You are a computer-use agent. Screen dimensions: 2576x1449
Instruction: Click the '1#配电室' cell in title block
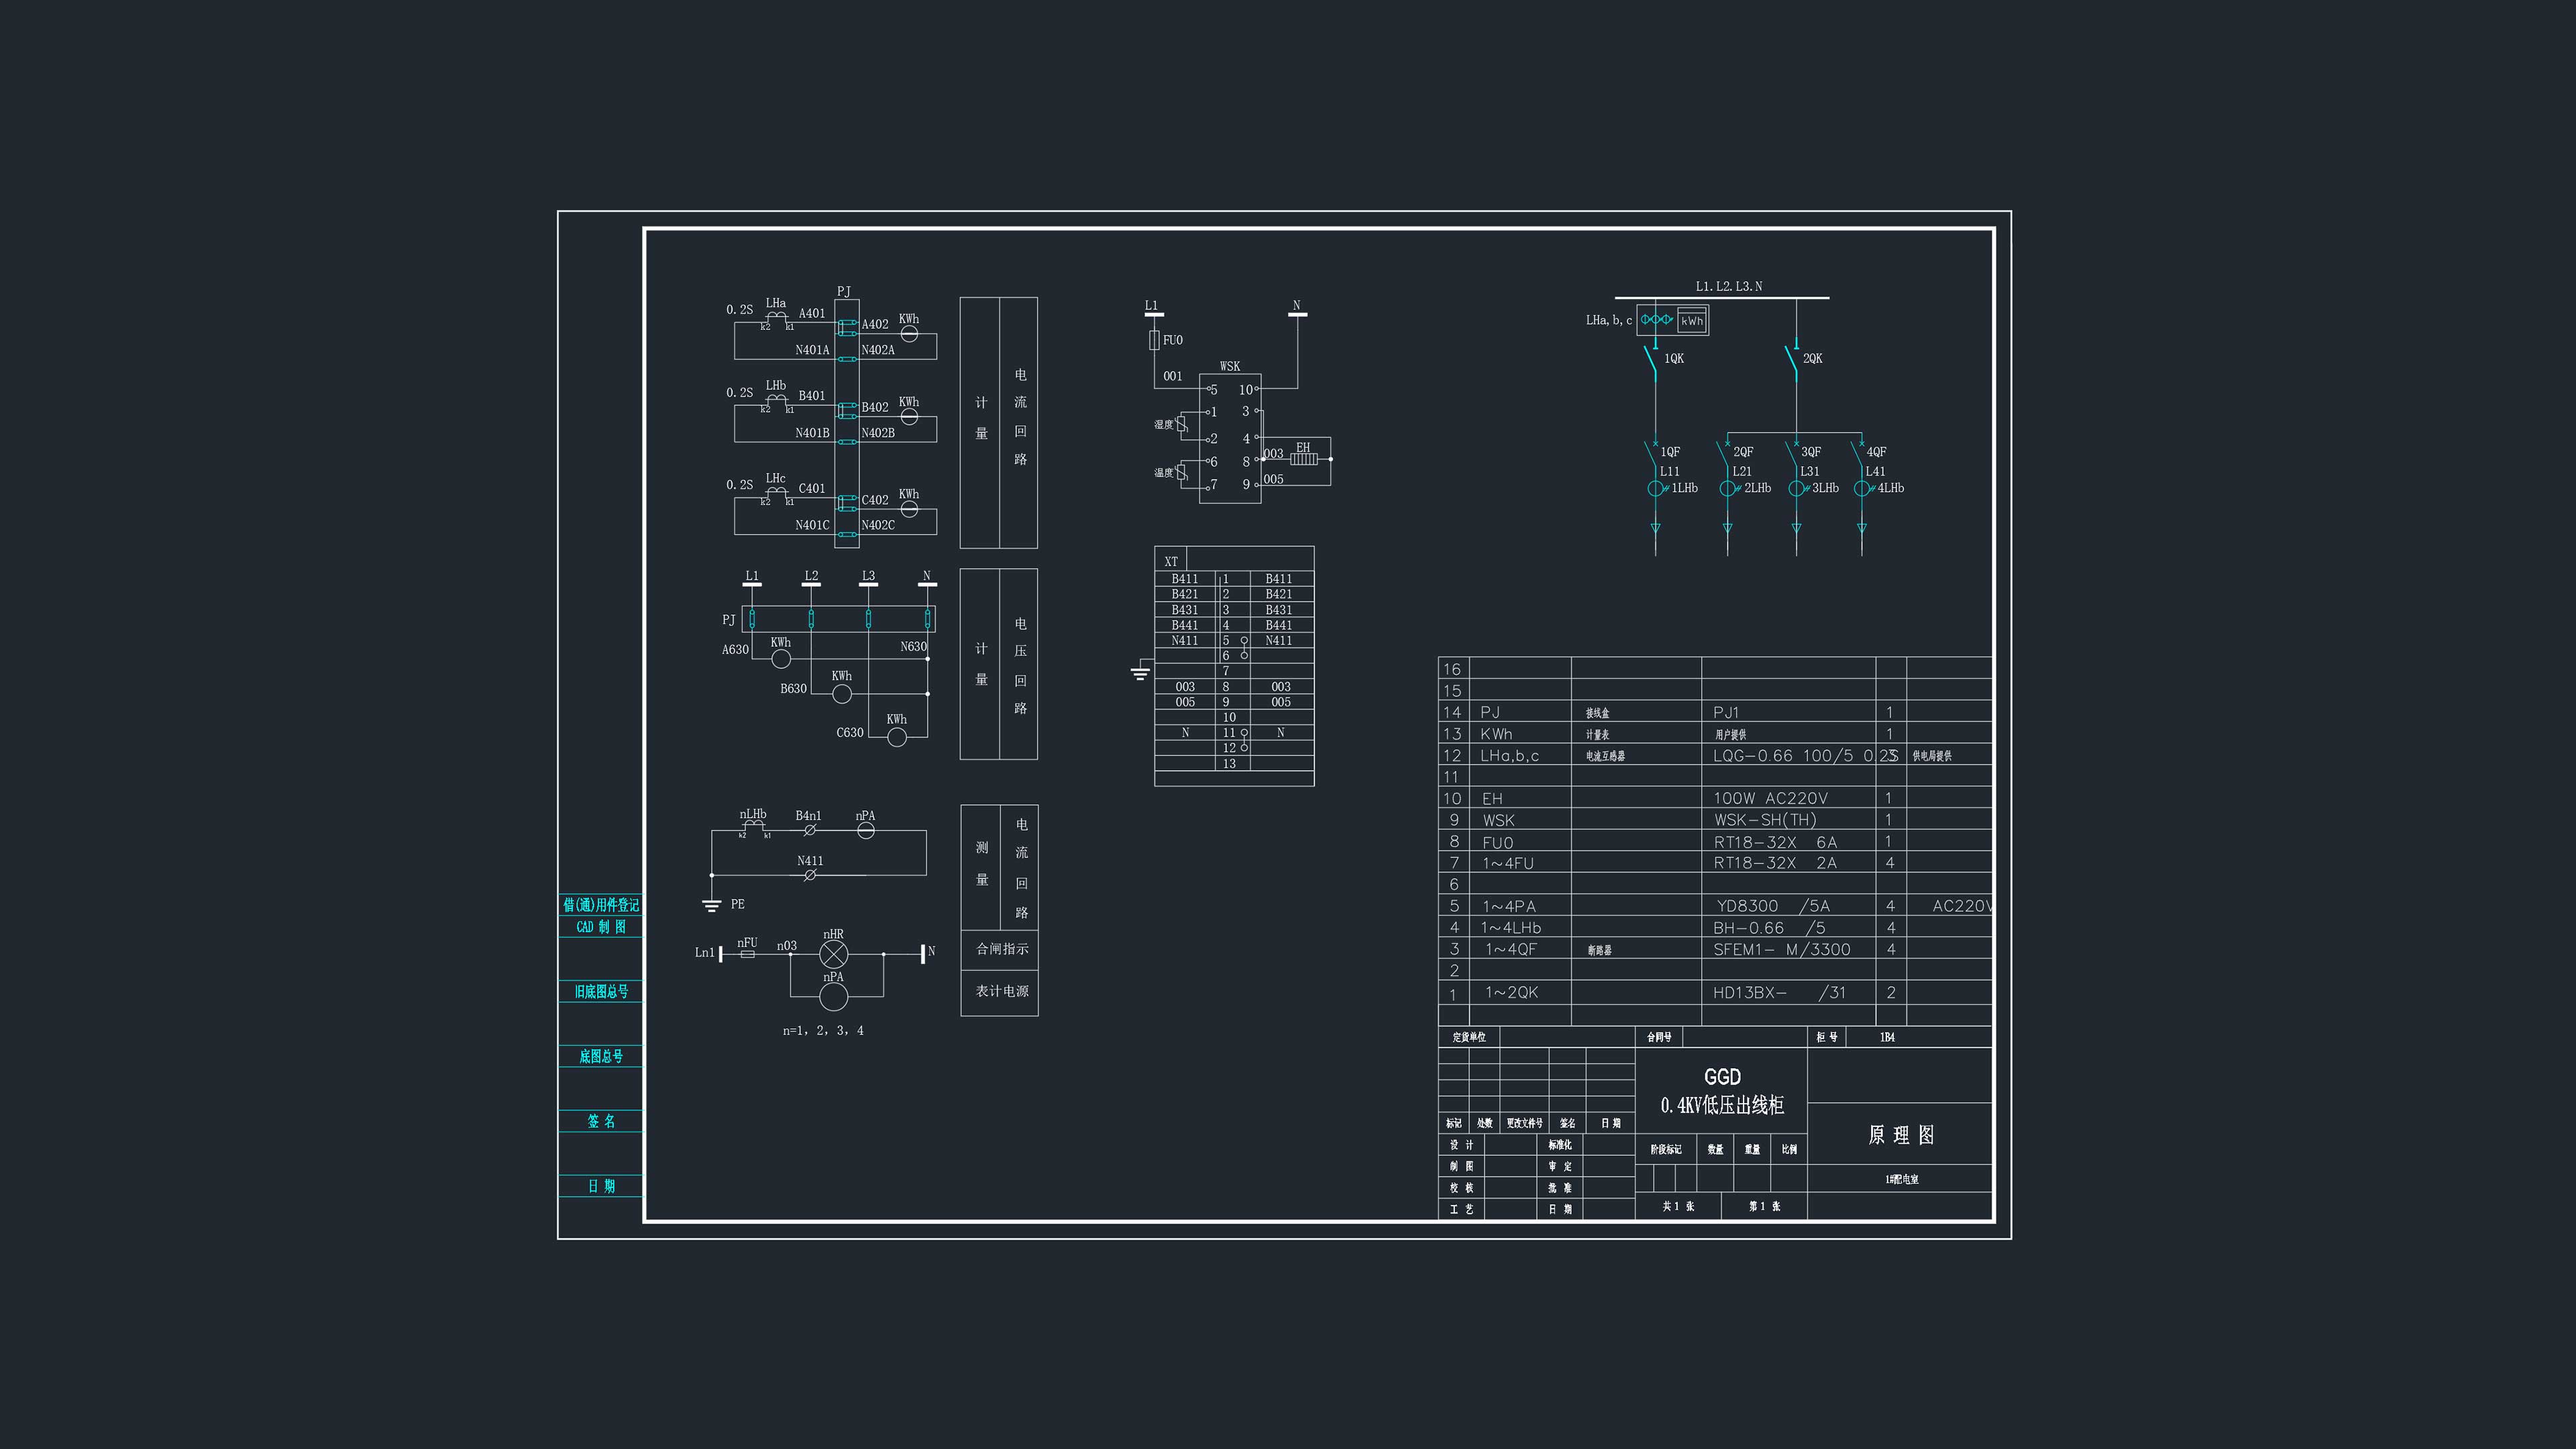[1901, 1180]
